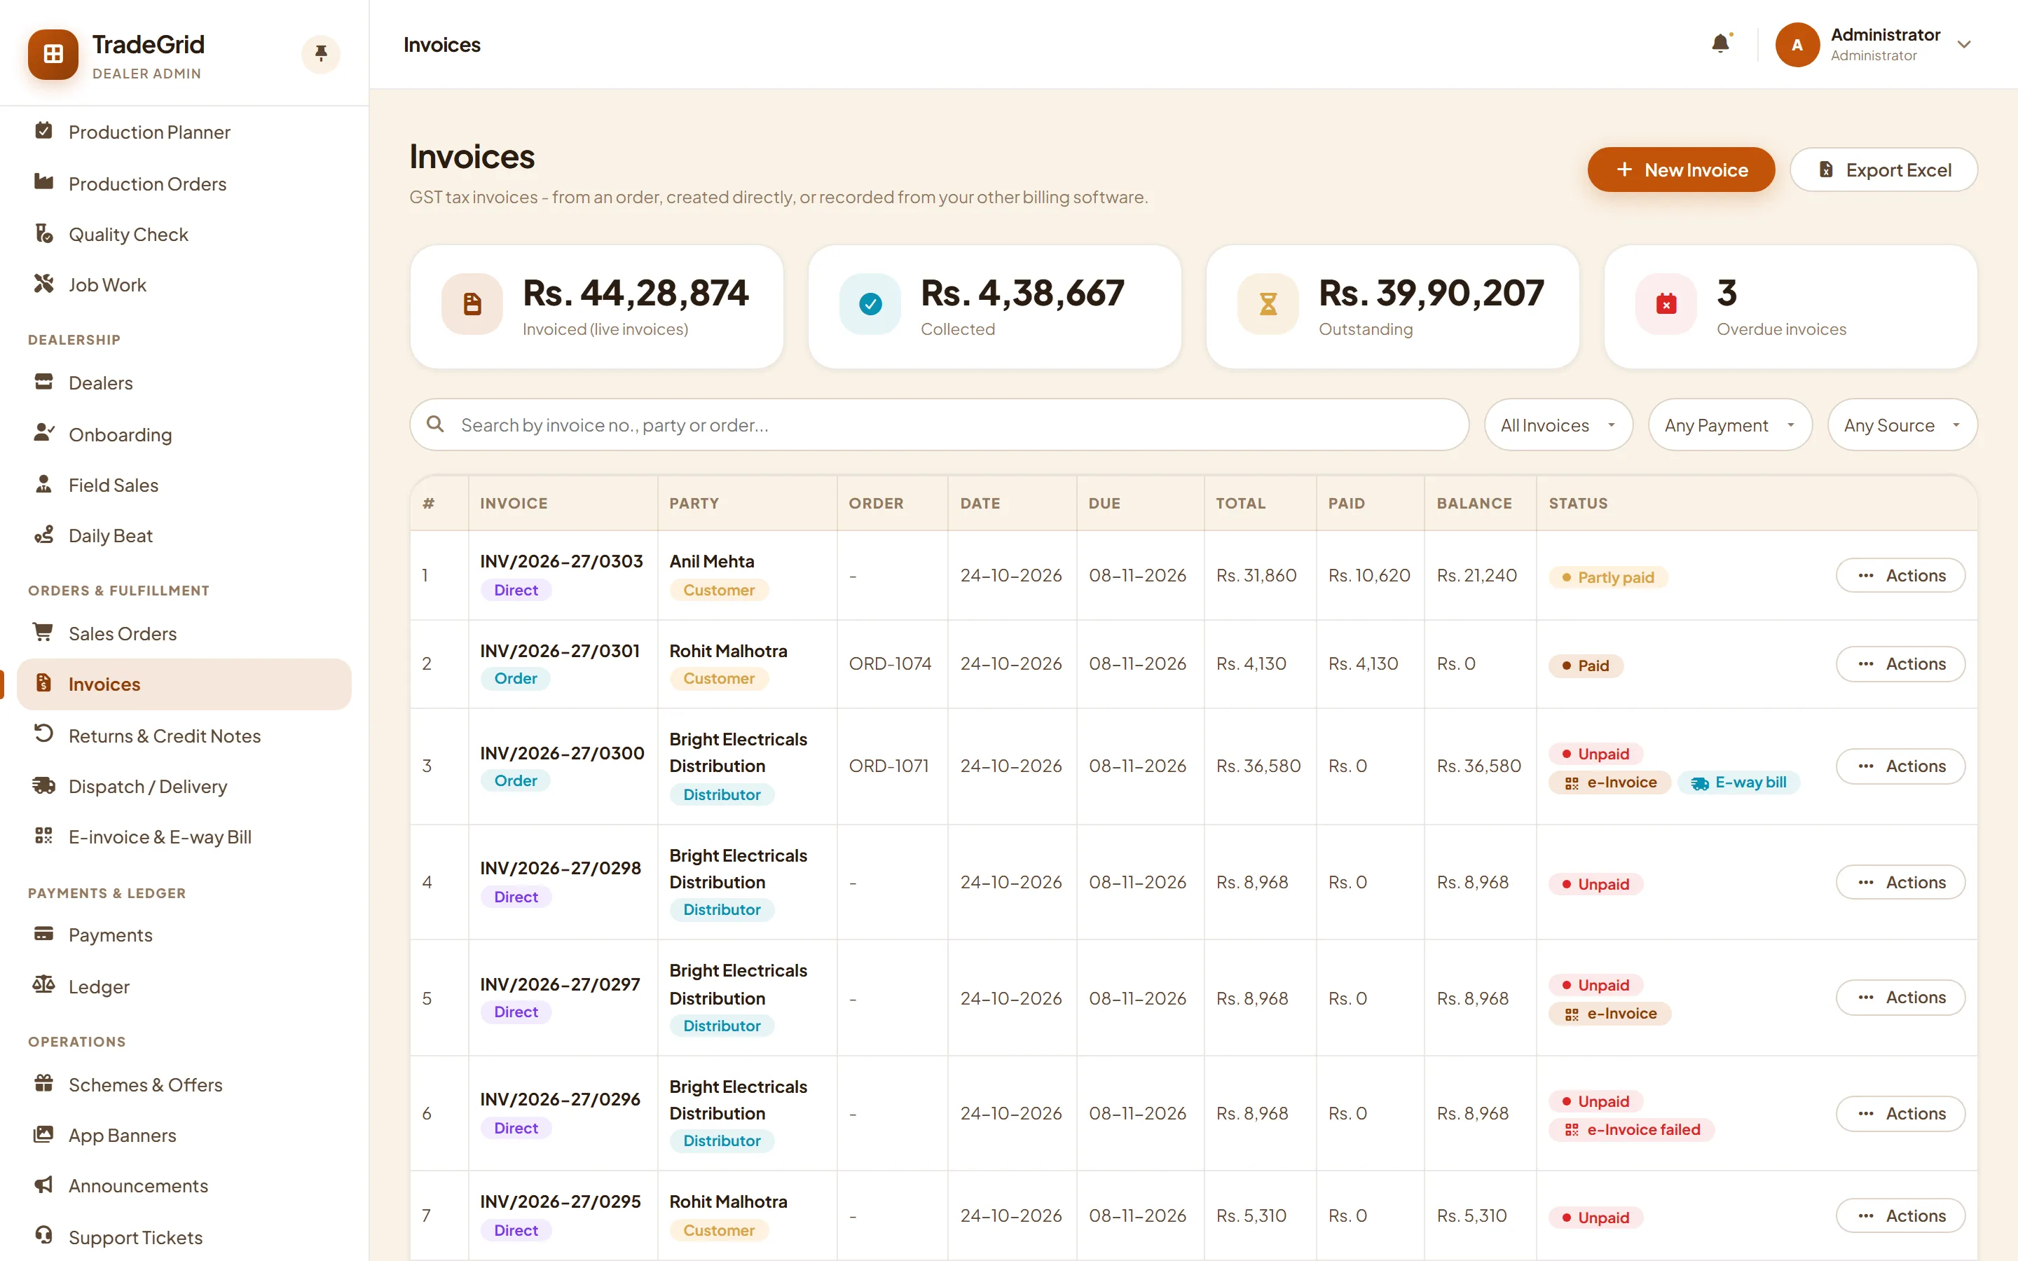Viewport: 2018px width, 1261px height.
Task: Click the Ledger balance-scale icon
Action: [43, 985]
